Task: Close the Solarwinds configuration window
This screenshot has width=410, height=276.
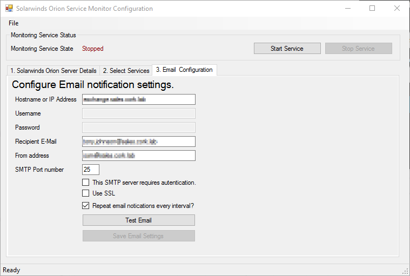Action: 396,8
